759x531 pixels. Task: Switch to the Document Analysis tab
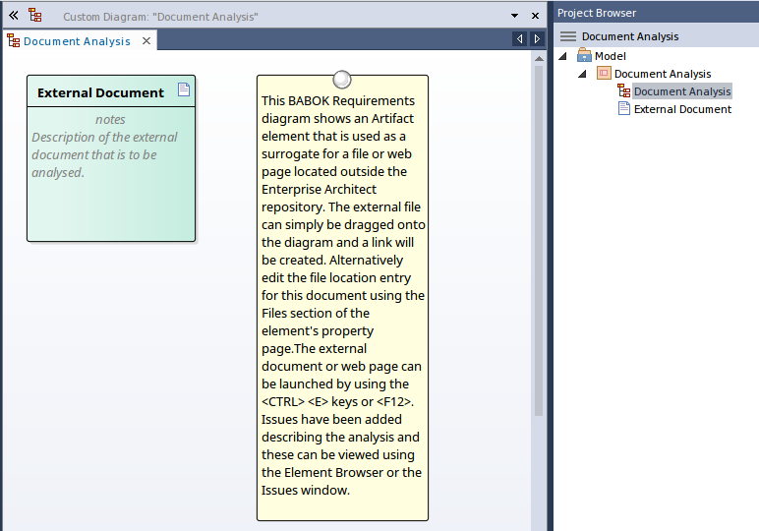77,41
